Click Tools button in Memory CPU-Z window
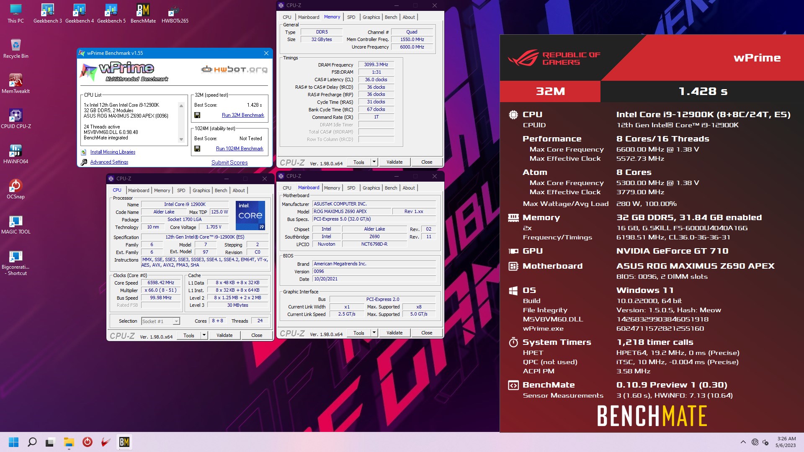The image size is (804, 452). click(x=359, y=162)
